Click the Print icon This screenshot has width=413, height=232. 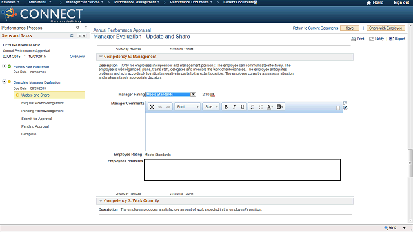pos(354,39)
